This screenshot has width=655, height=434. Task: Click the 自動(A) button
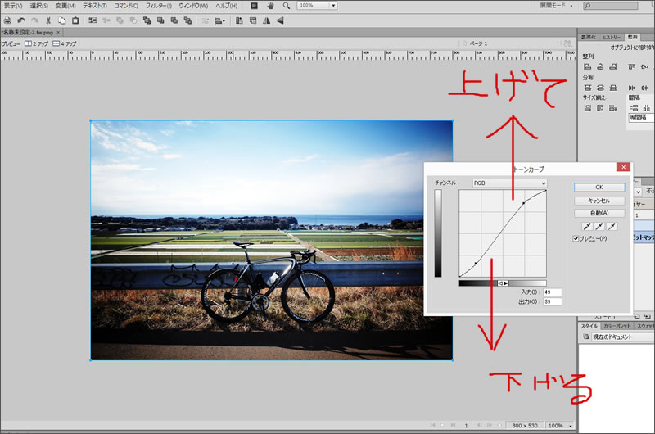[x=599, y=213]
